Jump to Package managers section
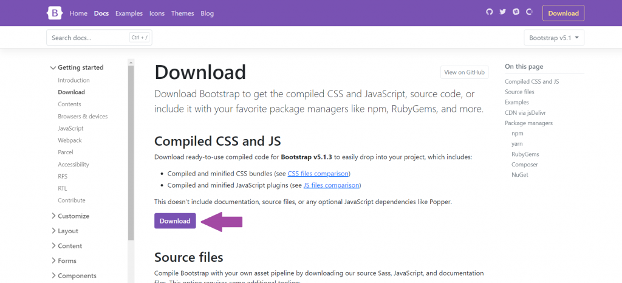This screenshot has width=622, height=283. 529,123
